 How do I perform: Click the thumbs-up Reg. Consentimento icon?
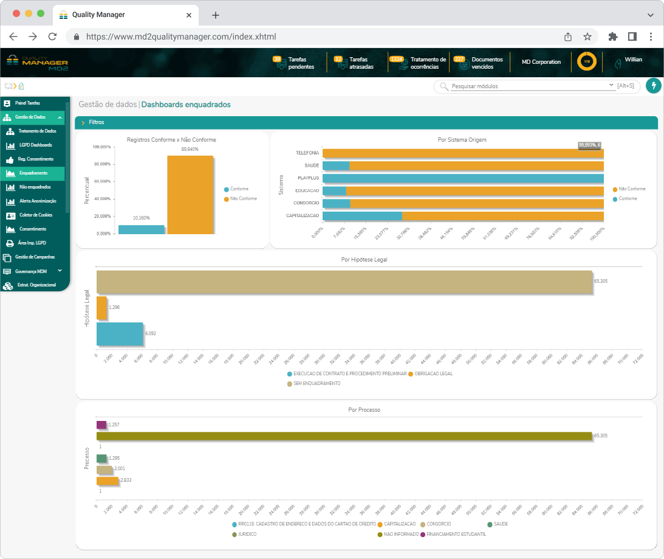[x=10, y=159]
